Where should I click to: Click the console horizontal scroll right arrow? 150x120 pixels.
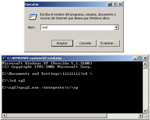pos(140,115)
